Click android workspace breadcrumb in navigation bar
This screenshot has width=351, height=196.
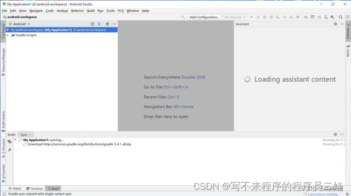click(x=22, y=17)
